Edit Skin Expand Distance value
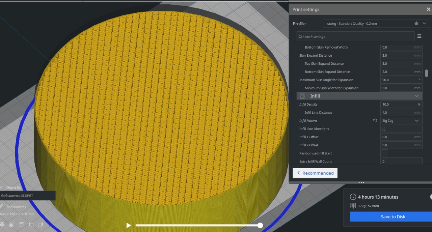The width and height of the screenshot is (432, 232). click(x=401, y=55)
